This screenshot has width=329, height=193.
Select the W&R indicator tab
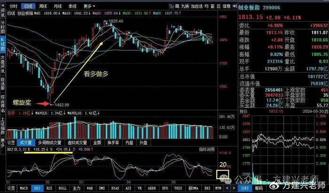click(x=90, y=188)
